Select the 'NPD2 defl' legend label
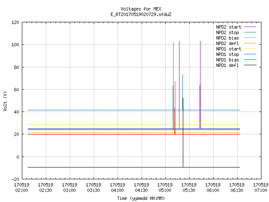Image resolution: width=269 pixels, height=202 pixels. [227, 43]
